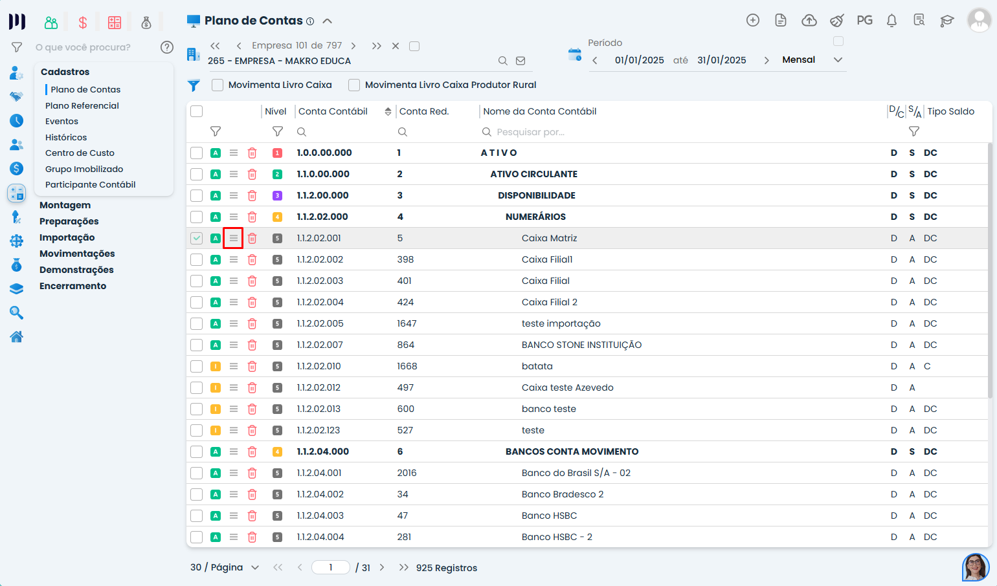Click the add new account plus icon
The image size is (997, 586).
pyautogui.click(x=752, y=21)
